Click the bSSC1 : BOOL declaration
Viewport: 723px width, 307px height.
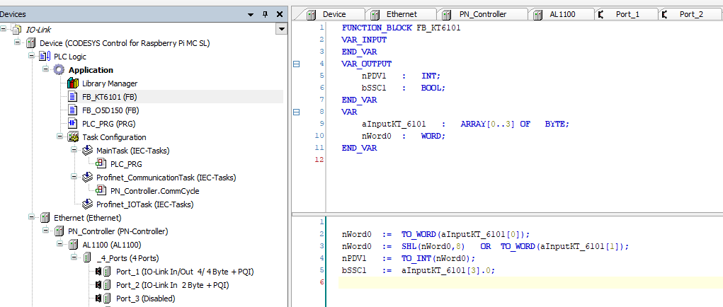(404, 88)
